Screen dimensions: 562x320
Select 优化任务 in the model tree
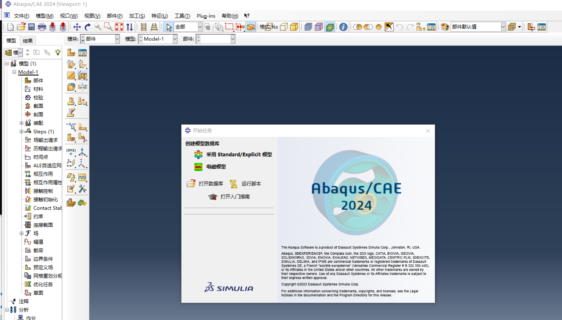pyautogui.click(x=43, y=284)
